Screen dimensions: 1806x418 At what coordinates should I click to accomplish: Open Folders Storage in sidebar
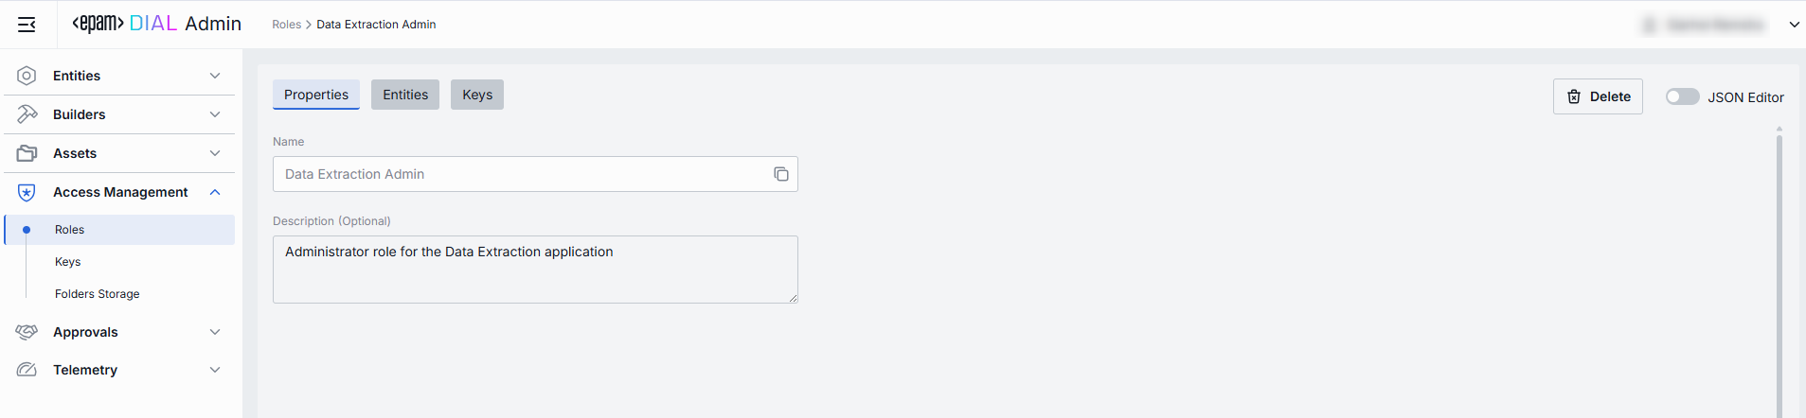[97, 294]
